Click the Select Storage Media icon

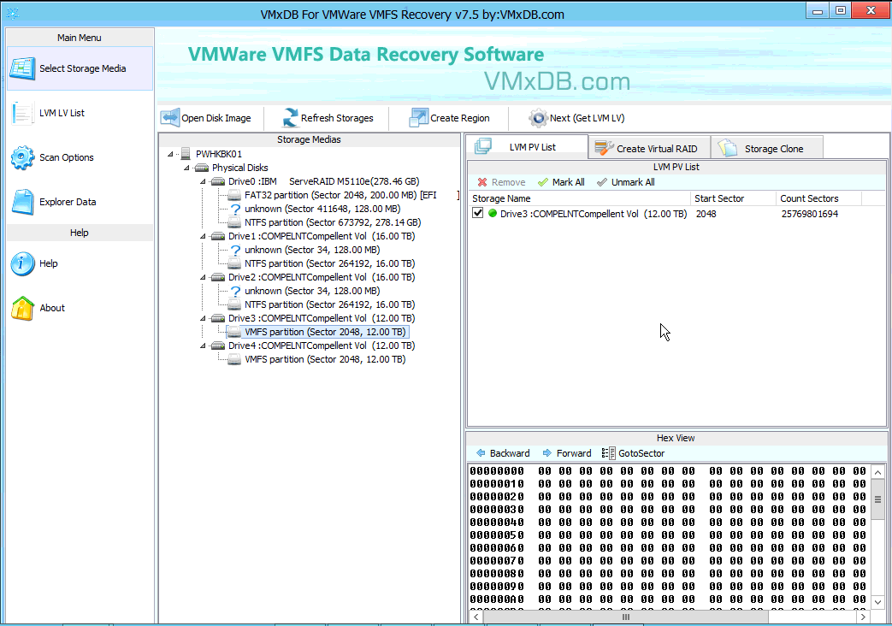(x=23, y=68)
